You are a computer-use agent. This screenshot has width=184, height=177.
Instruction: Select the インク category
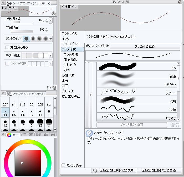point(66,39)
